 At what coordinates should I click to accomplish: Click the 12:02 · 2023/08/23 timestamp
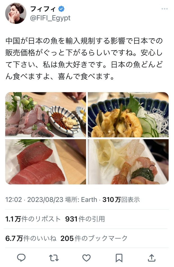click(34, 200)
